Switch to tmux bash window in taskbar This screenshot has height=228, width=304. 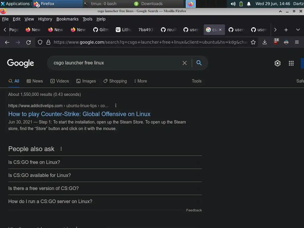(107, 4)
